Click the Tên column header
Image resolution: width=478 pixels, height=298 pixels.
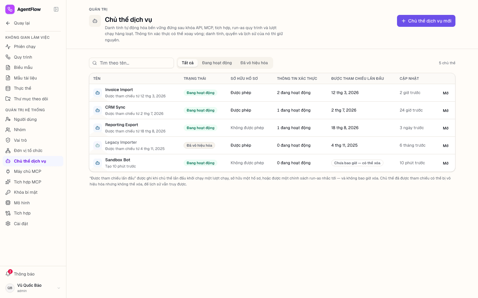[97, 78]
